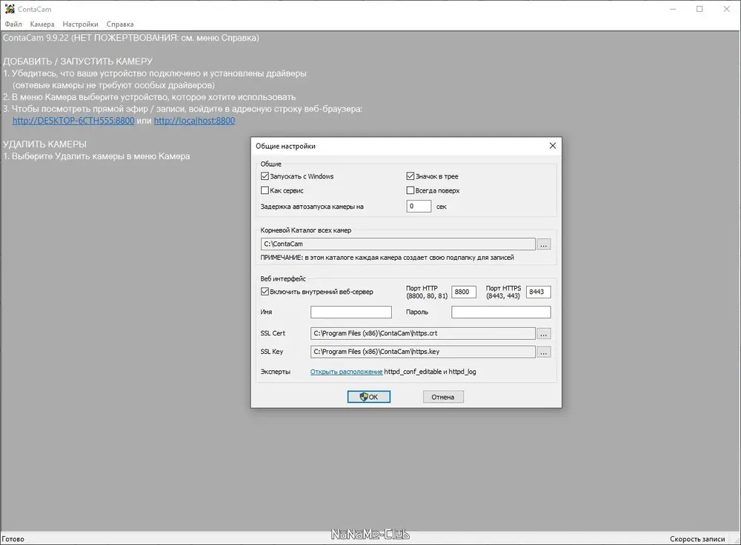This screenshot has height=545, width=741.
Task: Click the Отмена button
Action: click(x=443, y=397)
